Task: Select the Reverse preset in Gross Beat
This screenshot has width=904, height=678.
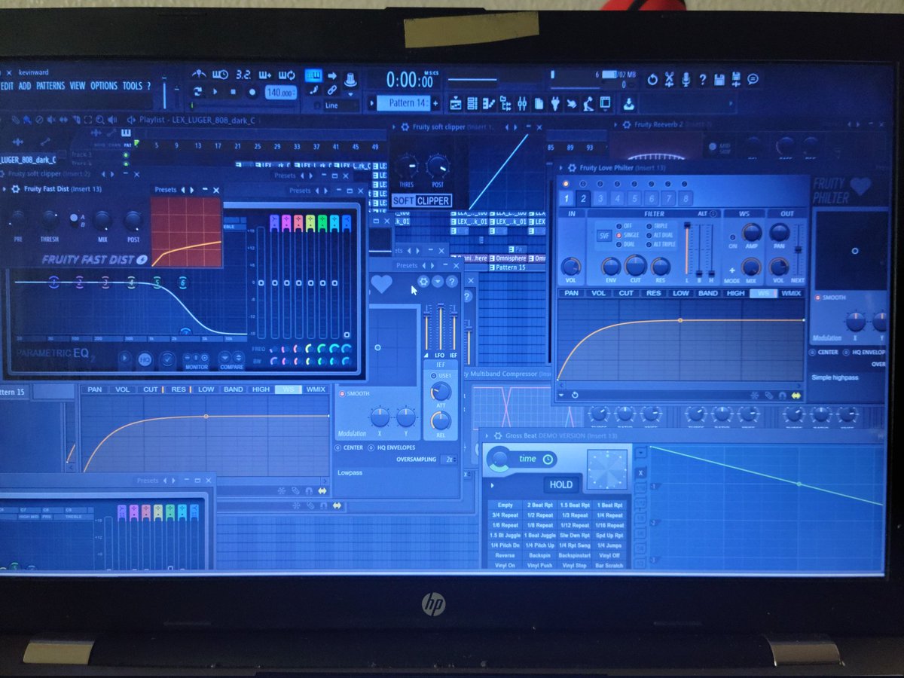Action: coord(505,555)
